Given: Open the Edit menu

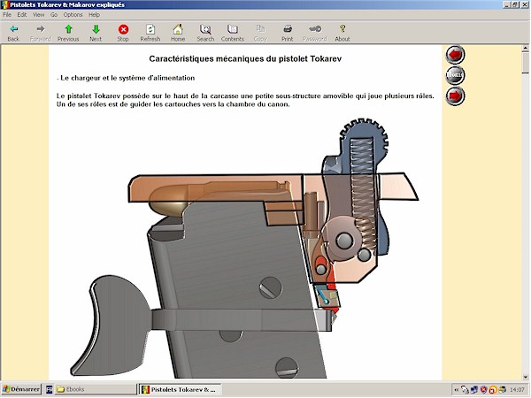Looking at the screenshot, I should tap(22, 14).
